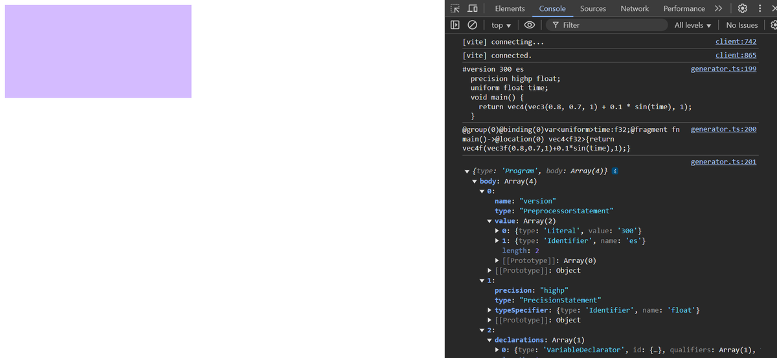Viewport: 777px width, 358px height.
Task: Switch to the Sources tab
Action: click(593, 8)
